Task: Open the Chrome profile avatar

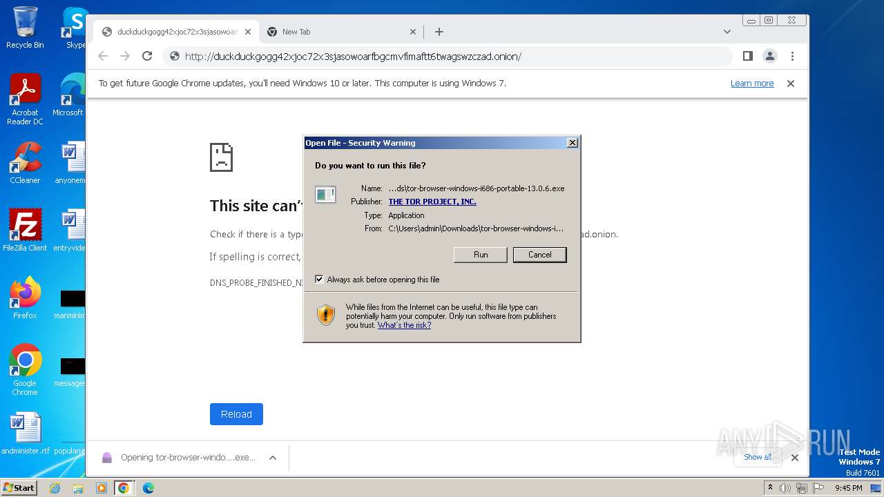Action: click(x=769, y=56)
